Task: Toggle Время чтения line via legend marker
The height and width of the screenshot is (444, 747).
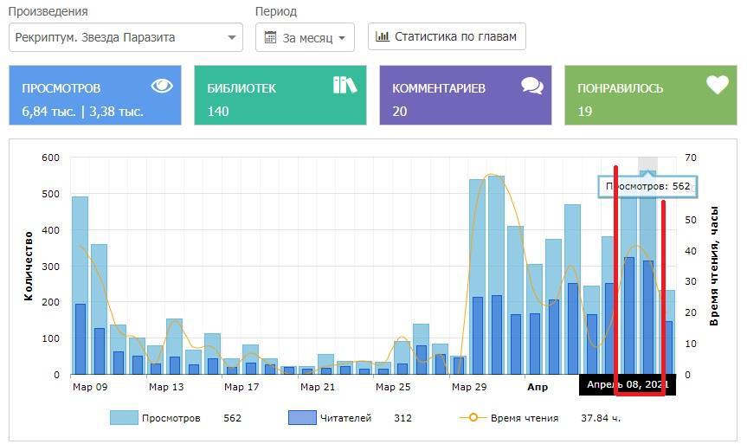Action: click(x=472, y=418)
